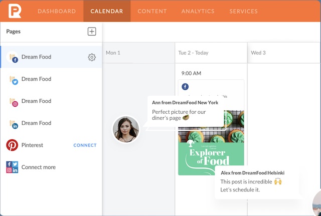
Task: Select the Dream Food Instagram page
Action: (x=51, y=101)
